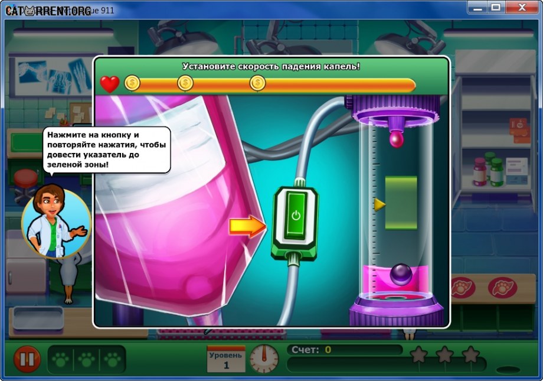
Task: Click the round timer clock icon
Action: [264, 359]
